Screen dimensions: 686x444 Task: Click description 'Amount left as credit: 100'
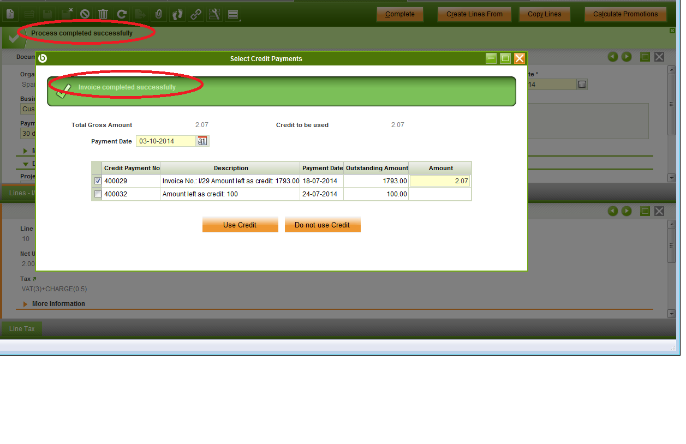[x=200, y=194]
